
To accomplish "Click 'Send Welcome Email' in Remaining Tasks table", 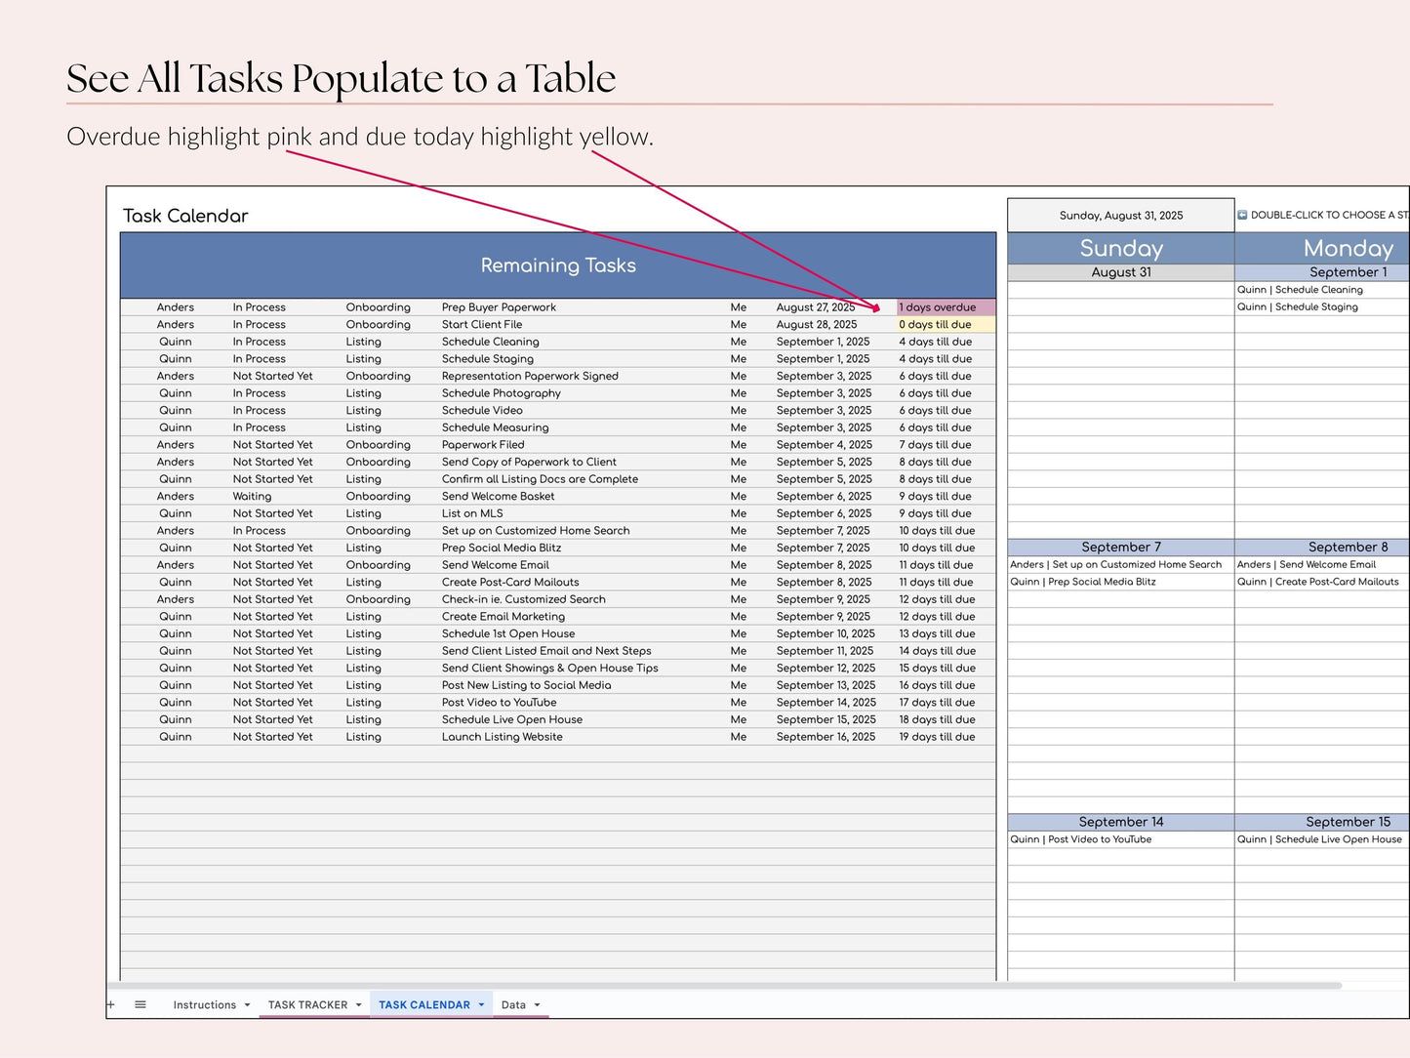I will [x=496, y=565].
